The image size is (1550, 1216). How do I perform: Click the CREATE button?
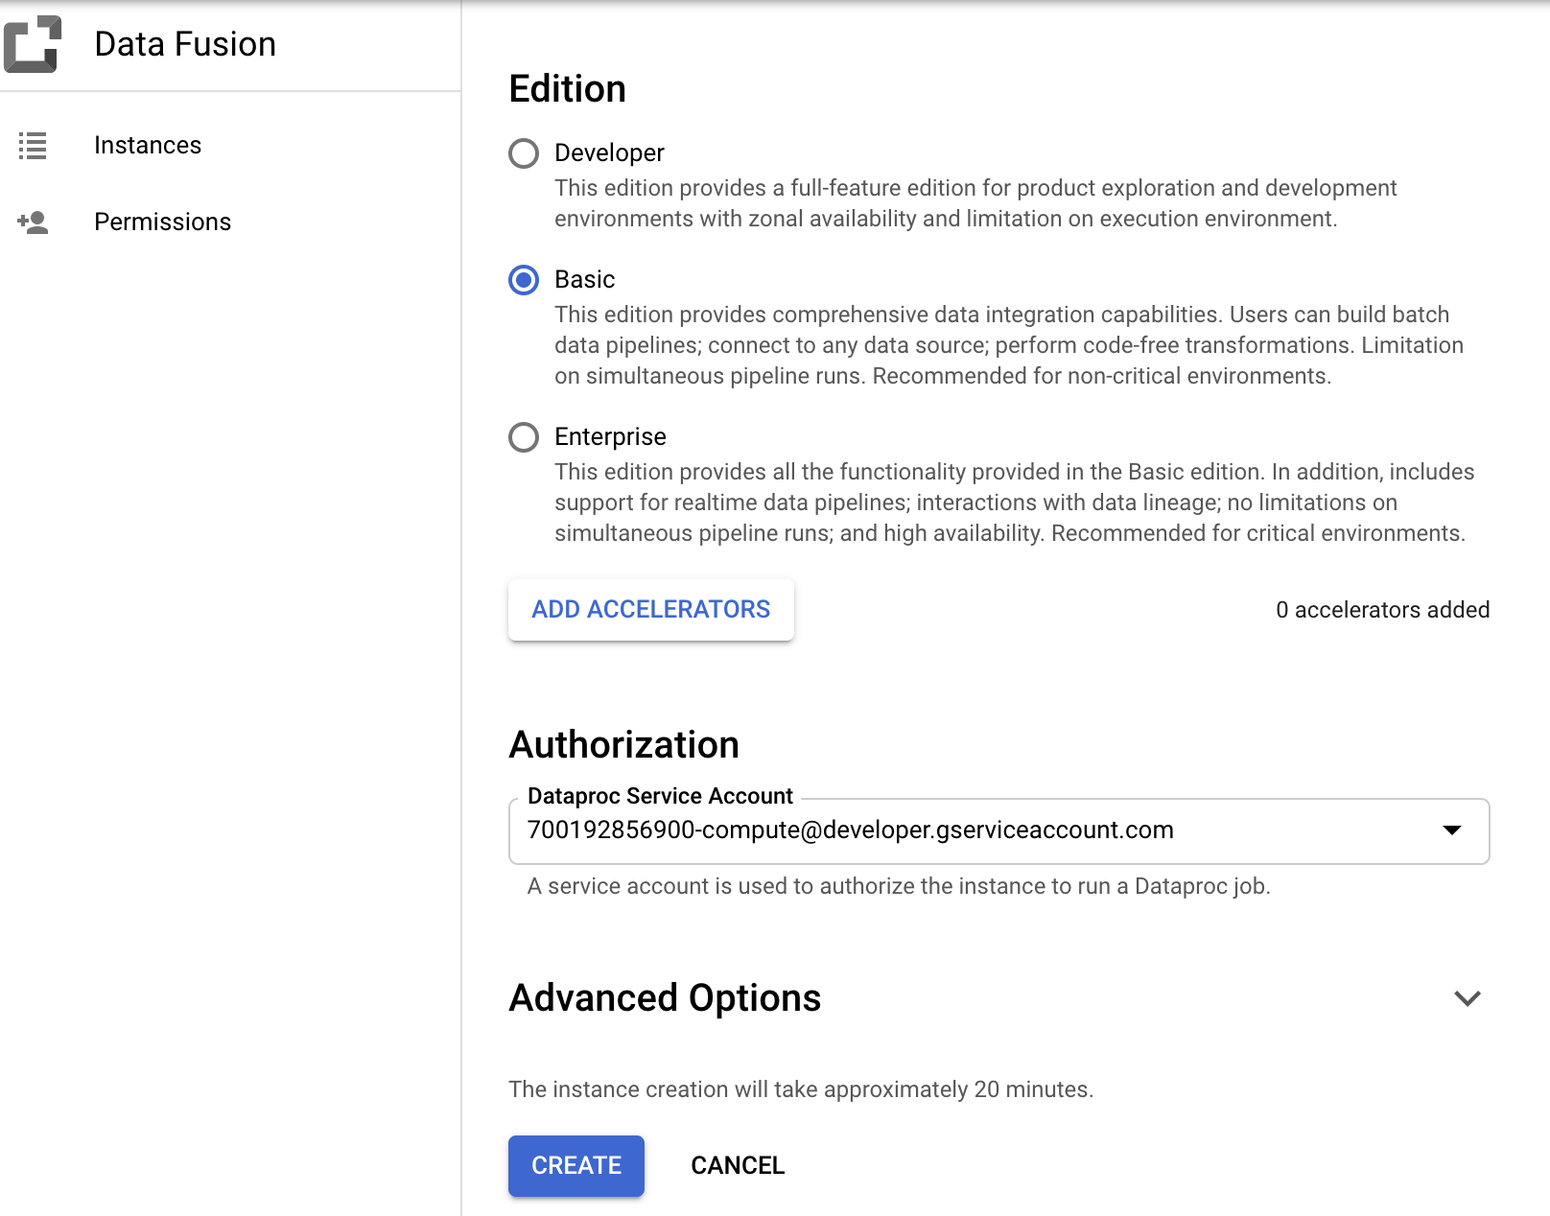tap(575, 1165)
